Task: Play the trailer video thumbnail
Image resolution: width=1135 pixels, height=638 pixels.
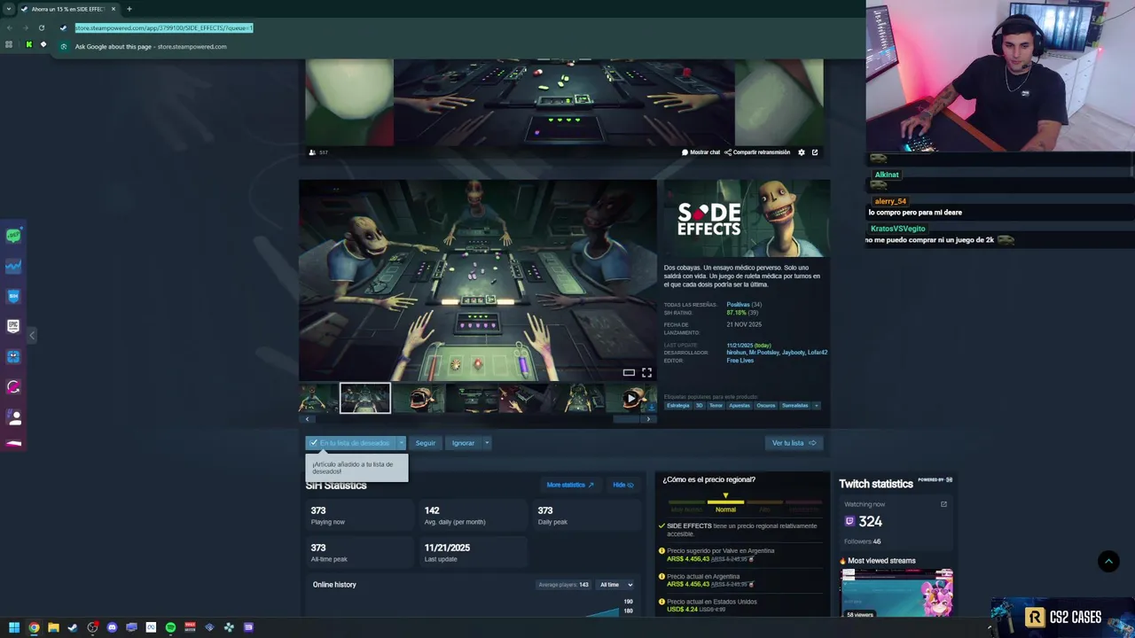Action: tap(630, 399)
